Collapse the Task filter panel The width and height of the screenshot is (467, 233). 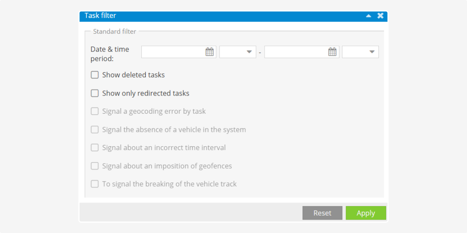(x=369, y=16)
